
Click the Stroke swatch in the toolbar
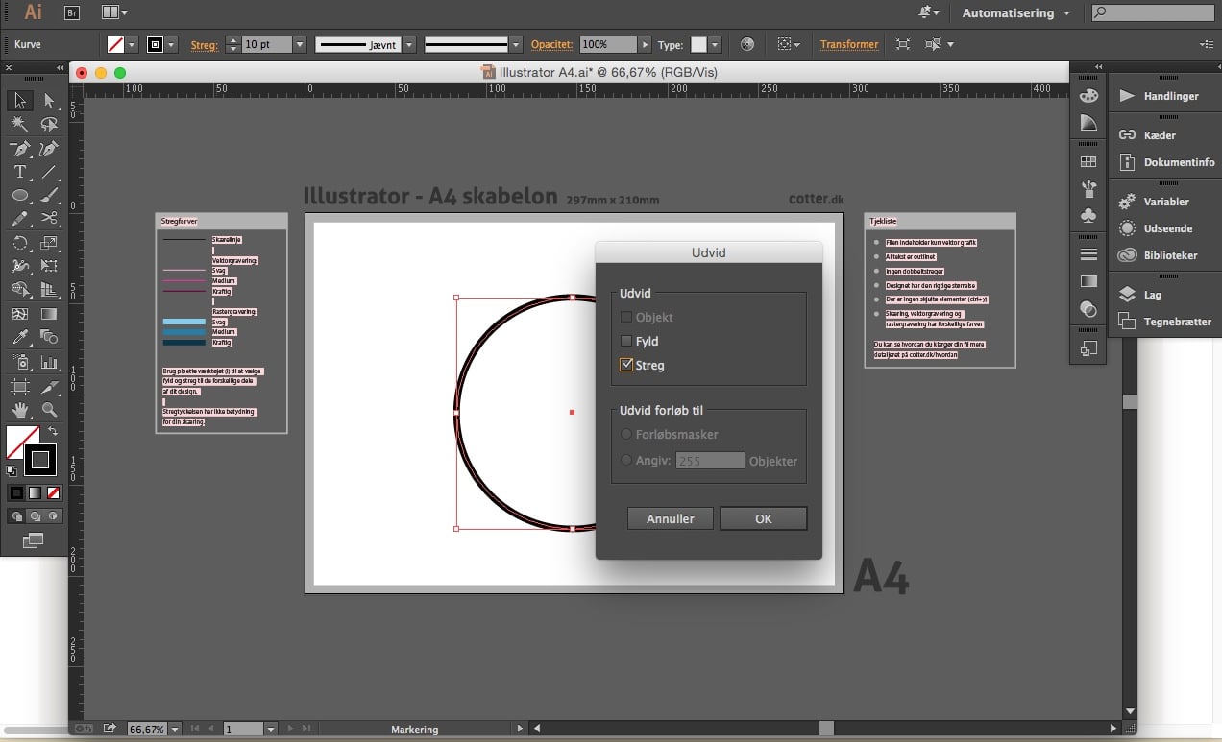40,460
